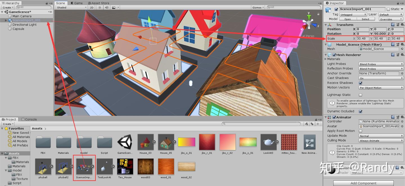
Task: Disable Receive Shadows in Mesh Renderer
Action: [361, 83]
